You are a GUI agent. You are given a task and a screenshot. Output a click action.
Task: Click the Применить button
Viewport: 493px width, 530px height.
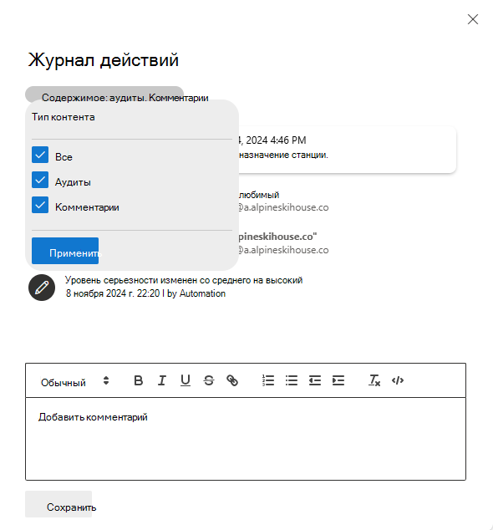coord(65,251)
